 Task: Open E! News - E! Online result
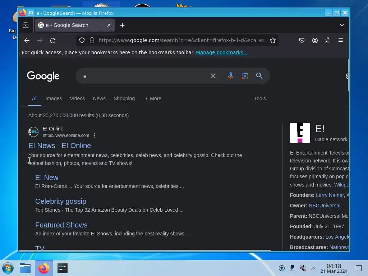(x=60, y=146)
